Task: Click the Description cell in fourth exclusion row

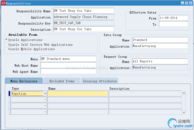Action: click(145, 112)
